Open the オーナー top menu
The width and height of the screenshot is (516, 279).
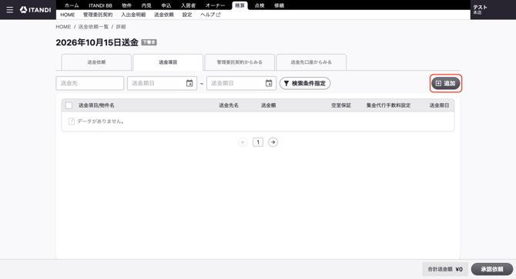(x=215, y=5)
